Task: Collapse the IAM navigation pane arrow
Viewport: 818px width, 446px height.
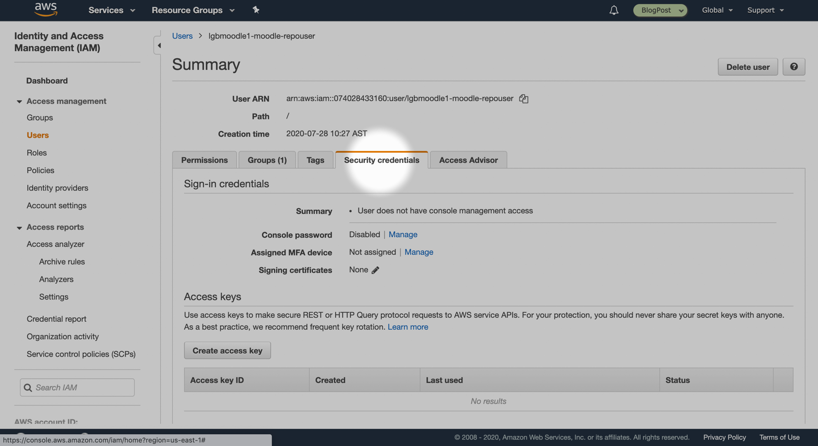Action: (159, 46)
